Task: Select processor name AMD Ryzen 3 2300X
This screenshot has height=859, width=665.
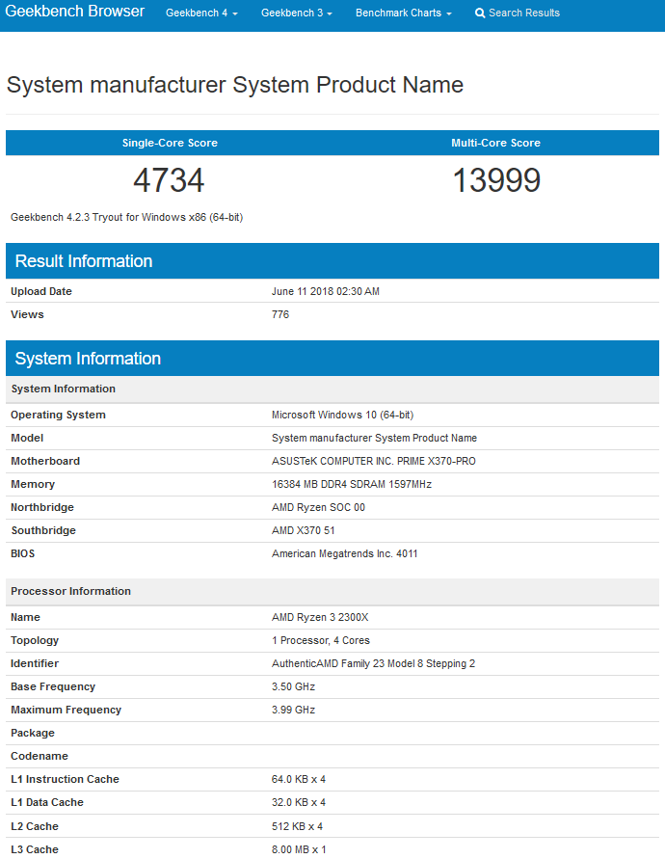Action: tap(320, 617)
